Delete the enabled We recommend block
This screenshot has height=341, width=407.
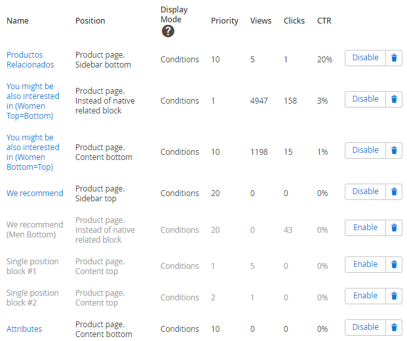pos(394,191)
